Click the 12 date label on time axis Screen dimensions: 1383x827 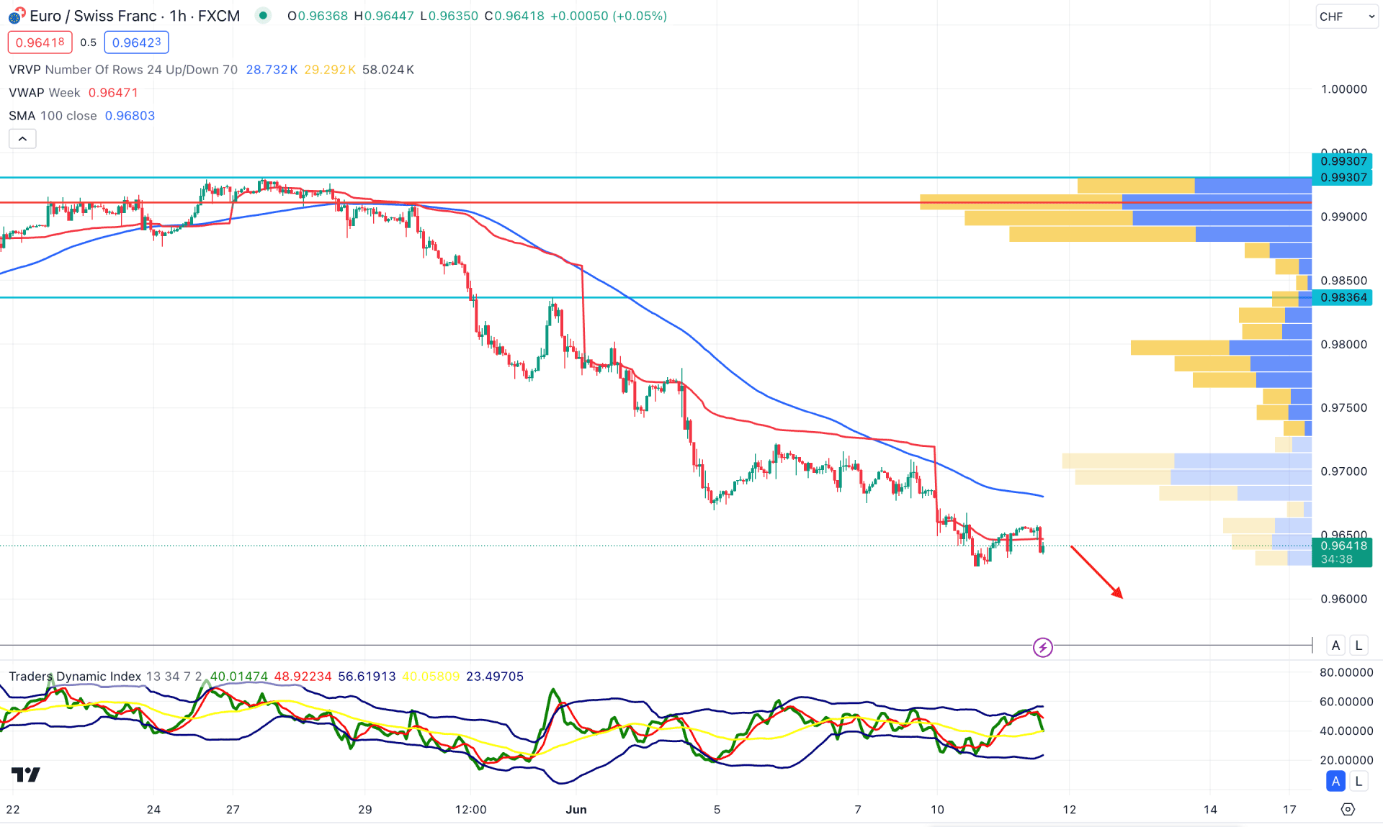pyautogui.click(x=1070, y=810)
